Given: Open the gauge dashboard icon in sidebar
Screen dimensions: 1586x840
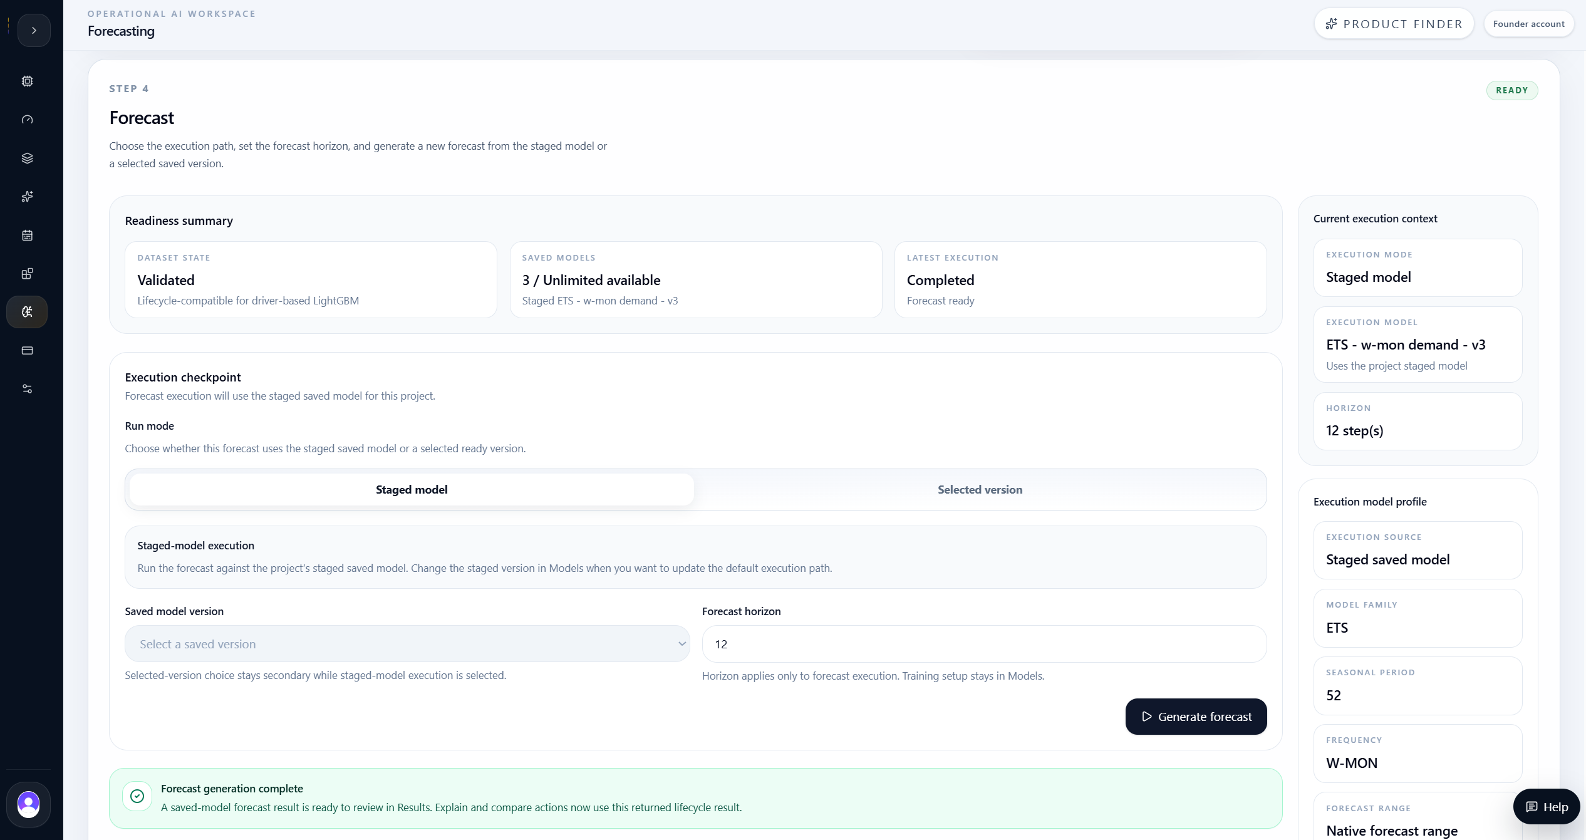Looking at the screenshot, I should click(x=27, y=120).
